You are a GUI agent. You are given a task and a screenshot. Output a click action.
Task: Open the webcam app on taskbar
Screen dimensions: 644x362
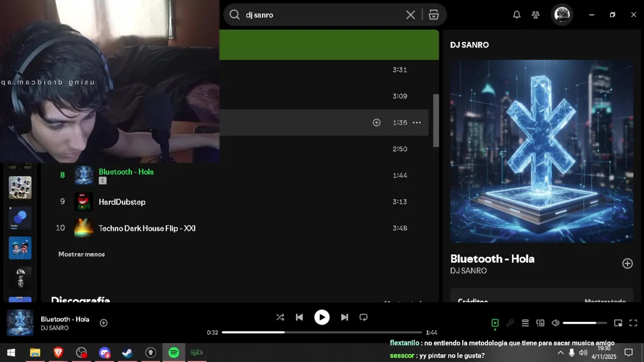pyautogui.click(x=197, y=353)
